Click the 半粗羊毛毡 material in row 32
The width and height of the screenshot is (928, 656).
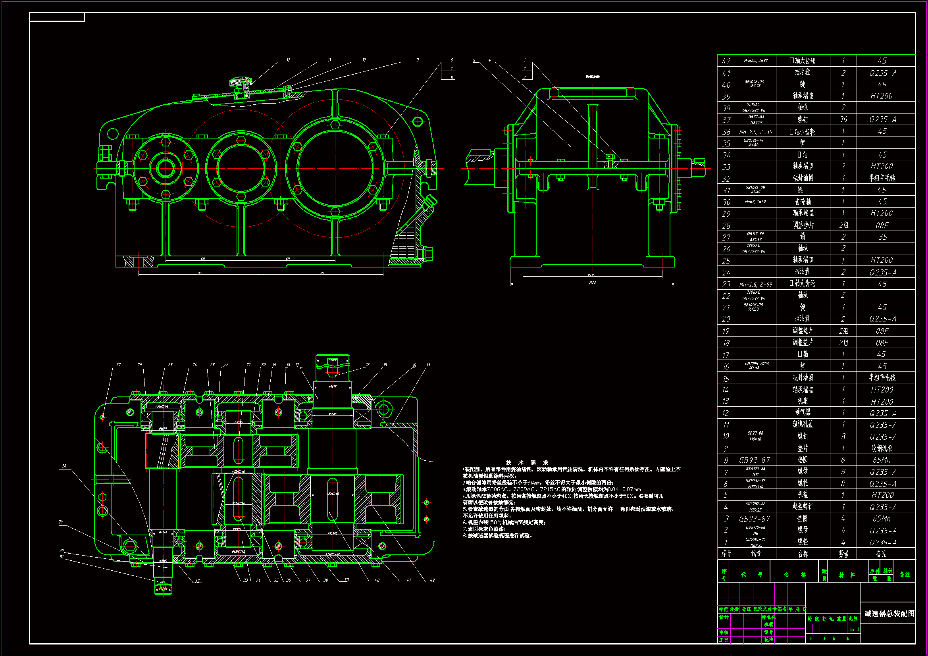882,178
